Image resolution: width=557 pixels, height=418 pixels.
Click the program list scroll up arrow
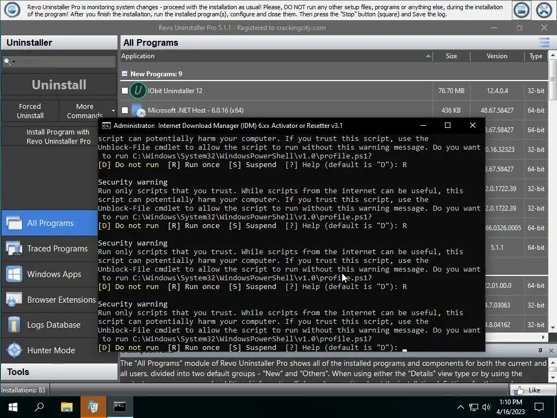[553, 55]
